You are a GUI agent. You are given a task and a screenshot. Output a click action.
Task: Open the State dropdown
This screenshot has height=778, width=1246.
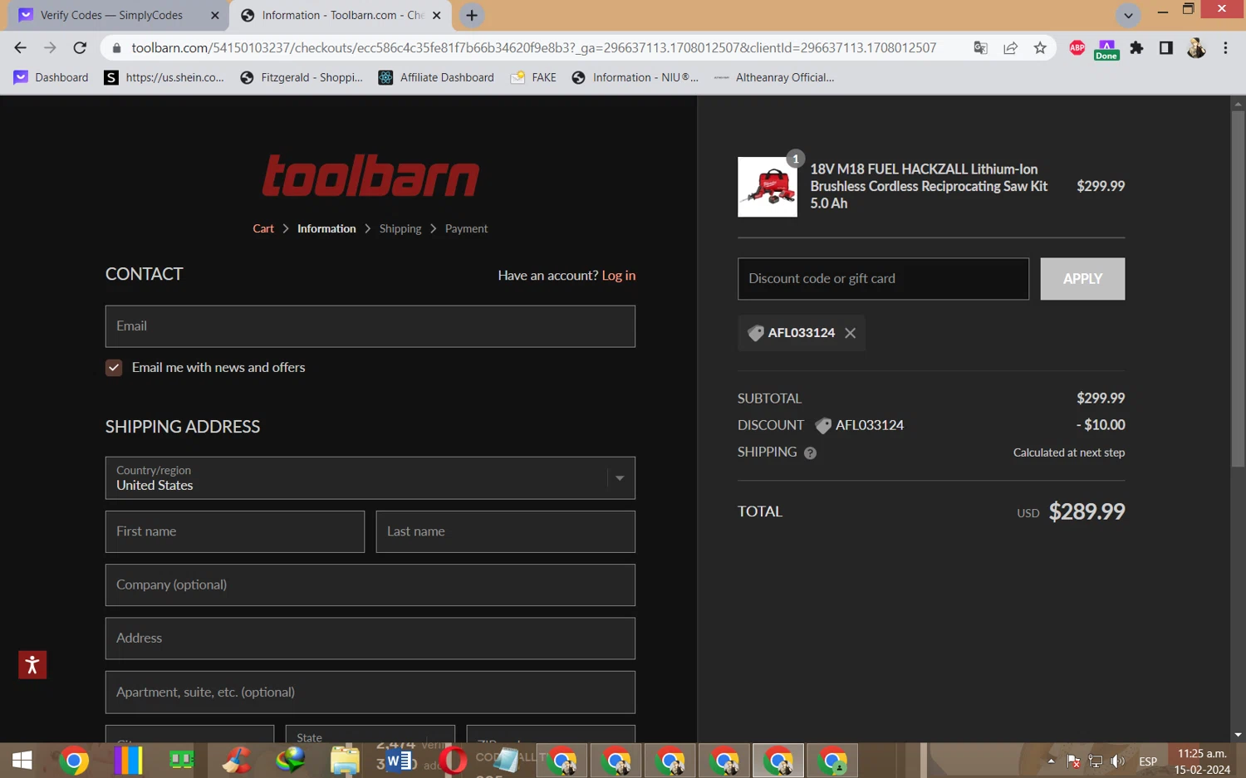(x=370, y=734)
